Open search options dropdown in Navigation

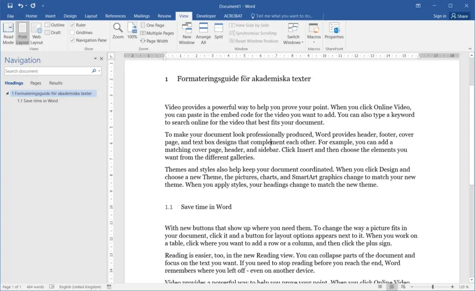(x=99, y=71)
